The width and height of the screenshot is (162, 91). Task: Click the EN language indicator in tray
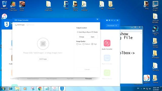point(138,88)
